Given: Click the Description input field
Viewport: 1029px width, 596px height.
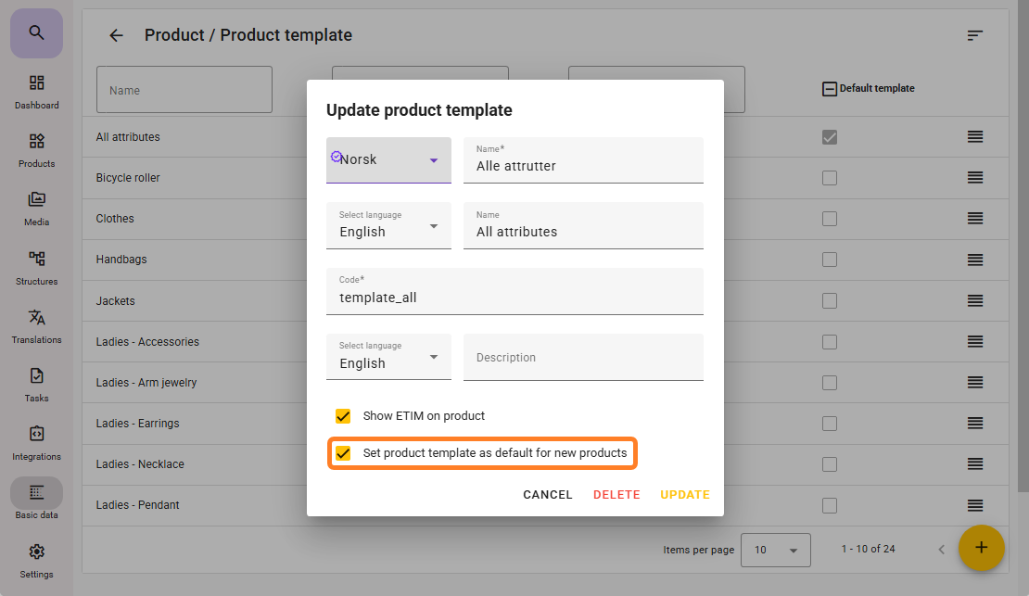Looking at the screenshot, I should [583, 358].
